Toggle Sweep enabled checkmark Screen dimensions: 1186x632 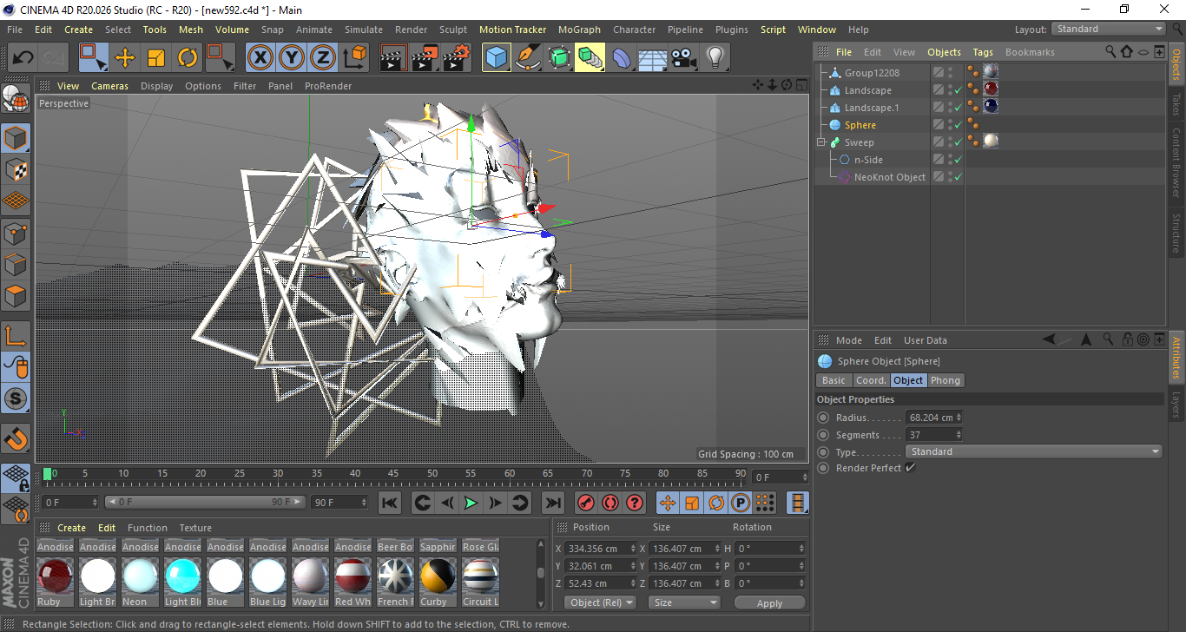pos(958,142)
